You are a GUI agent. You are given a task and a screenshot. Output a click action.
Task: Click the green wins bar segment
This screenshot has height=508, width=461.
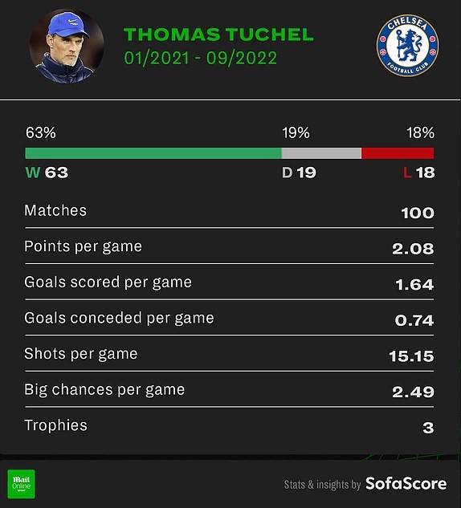click(x=153, y=153)
